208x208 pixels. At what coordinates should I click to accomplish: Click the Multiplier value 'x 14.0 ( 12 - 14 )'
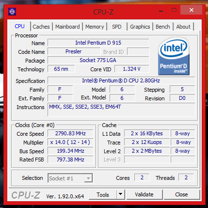coord(70,142)
